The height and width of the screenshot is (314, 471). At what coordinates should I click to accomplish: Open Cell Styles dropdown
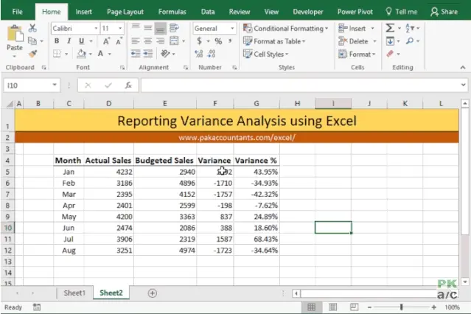pyautogui.click(x=266, y=54)
